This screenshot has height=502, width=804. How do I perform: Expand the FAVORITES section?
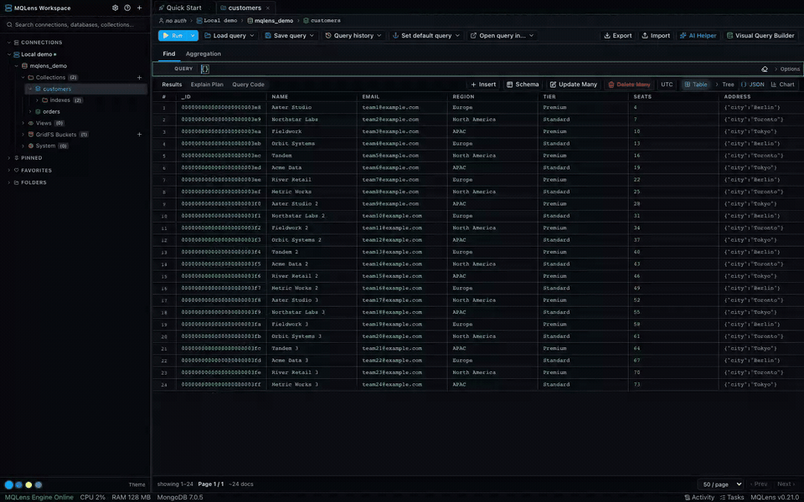pos(9,170)
